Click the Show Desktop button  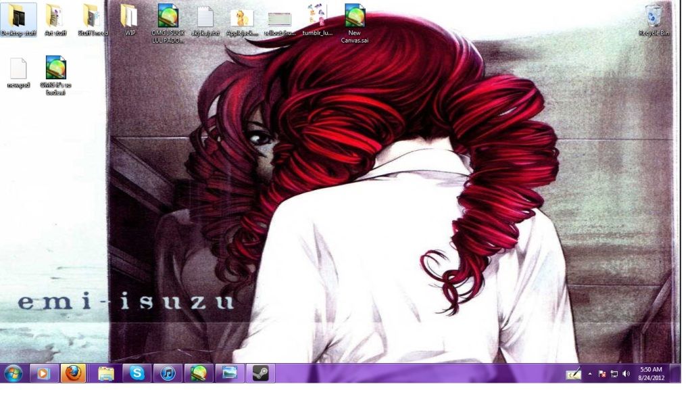point(675,373)
